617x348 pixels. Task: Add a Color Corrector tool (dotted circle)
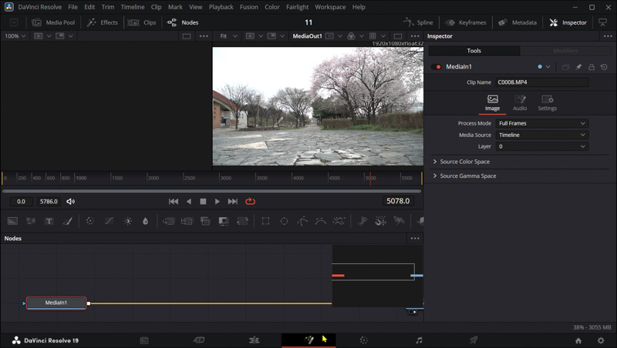pyautogui.click(x=90, y=221)
